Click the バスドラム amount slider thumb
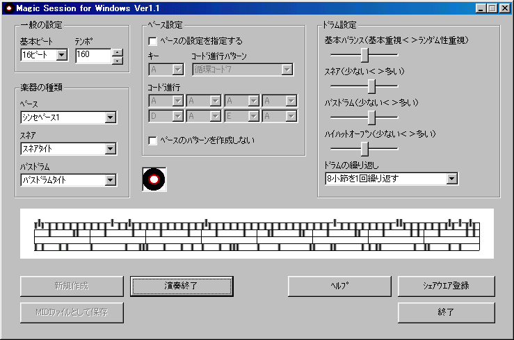Screen dimensions: 514x340 click(371, 118)
